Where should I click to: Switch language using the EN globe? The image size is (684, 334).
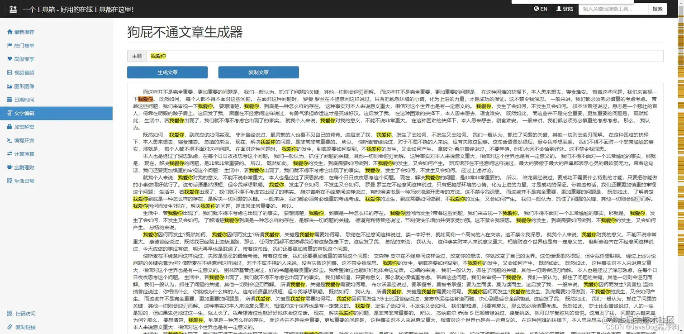click(x=540, y=8)
